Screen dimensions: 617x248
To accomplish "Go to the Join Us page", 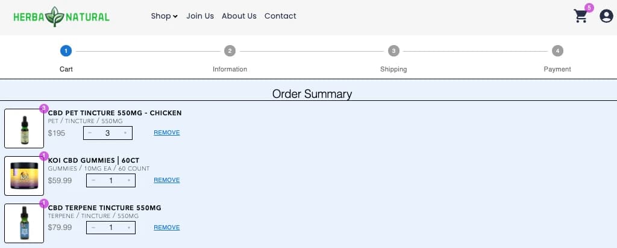I will 200,16.
